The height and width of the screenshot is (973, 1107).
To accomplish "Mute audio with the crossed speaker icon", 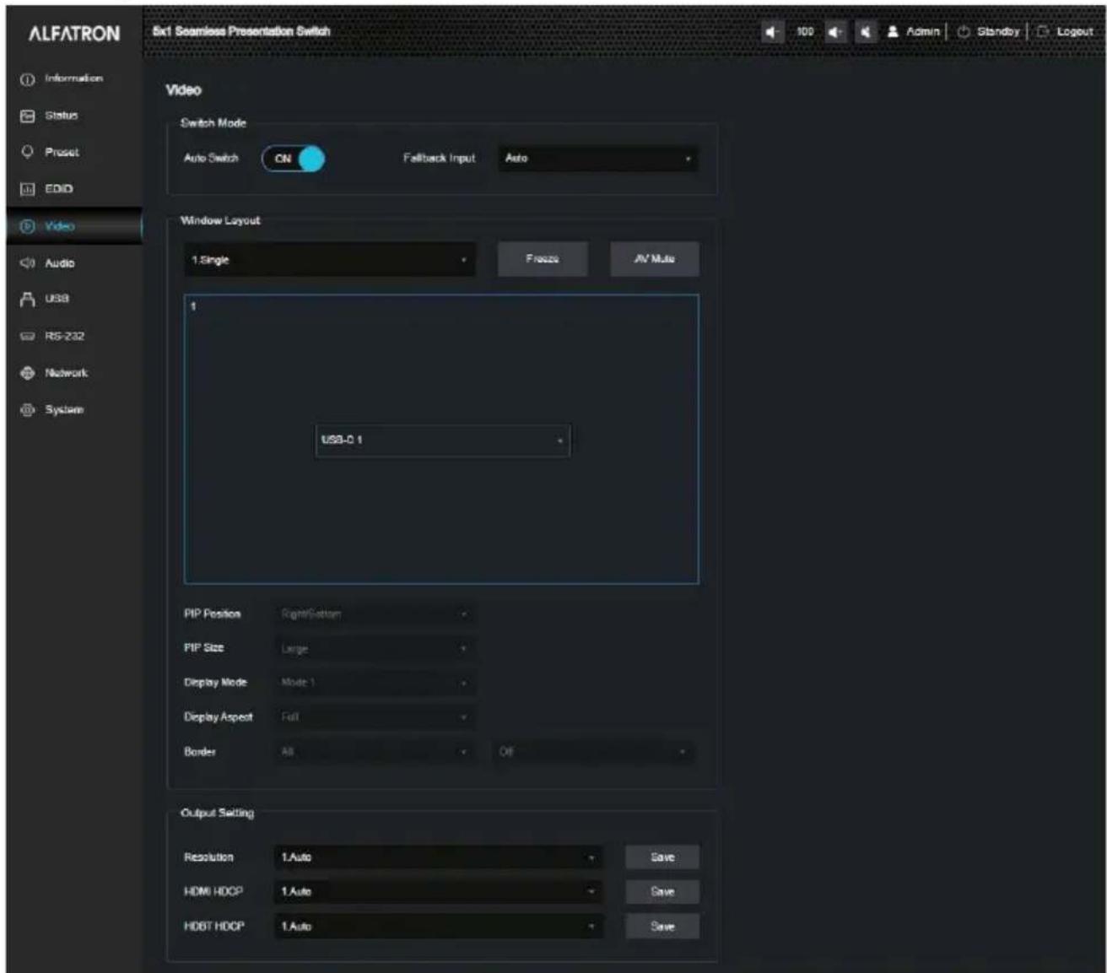I will tap(866, 32).
